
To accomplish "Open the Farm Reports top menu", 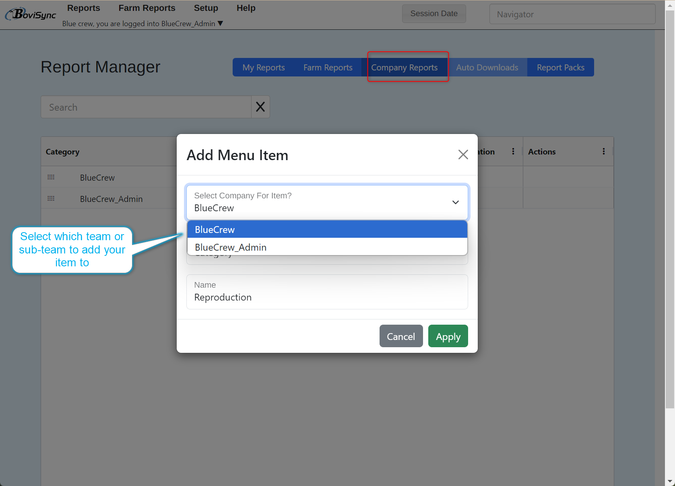I will pyautogui.click(x=147, y=8).
